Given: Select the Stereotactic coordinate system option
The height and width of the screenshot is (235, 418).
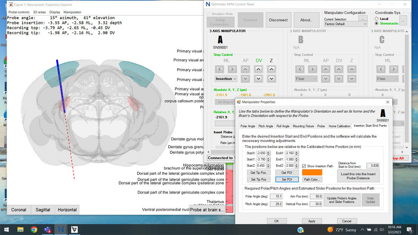Looking at the screenshot, I should point(377,24).
